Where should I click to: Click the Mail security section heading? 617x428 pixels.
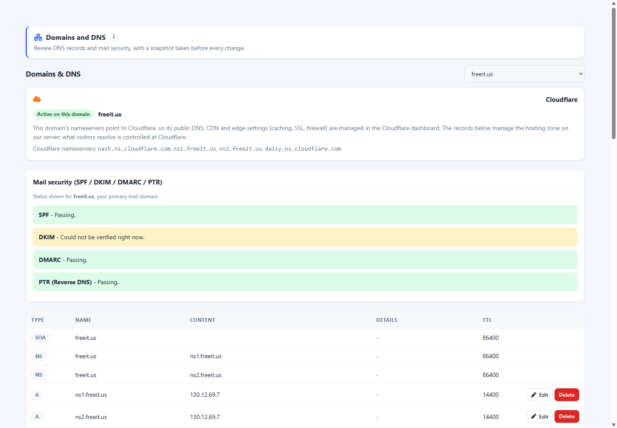click(x=98, y=182)
